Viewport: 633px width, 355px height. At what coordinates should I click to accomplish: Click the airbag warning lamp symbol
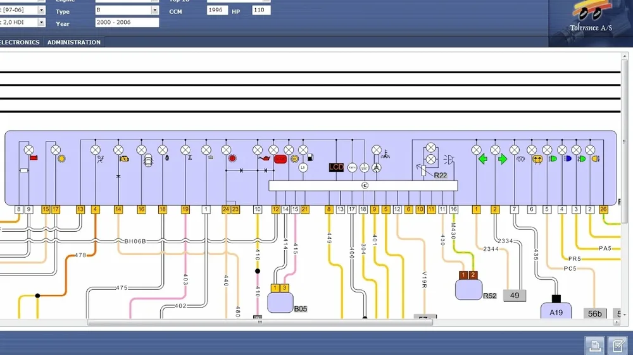[101, 159]
